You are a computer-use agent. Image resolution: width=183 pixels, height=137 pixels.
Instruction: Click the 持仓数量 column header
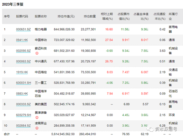(x=90, y=16)
